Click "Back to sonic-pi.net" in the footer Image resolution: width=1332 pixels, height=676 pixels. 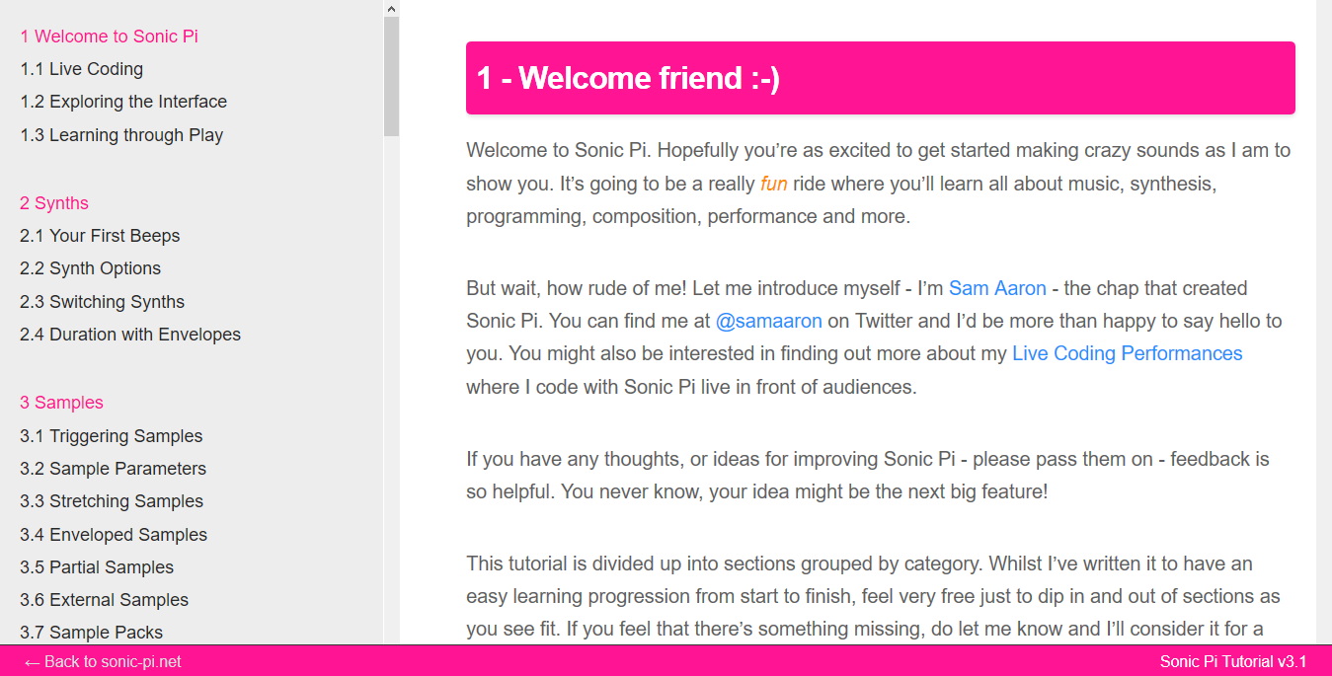101,661
